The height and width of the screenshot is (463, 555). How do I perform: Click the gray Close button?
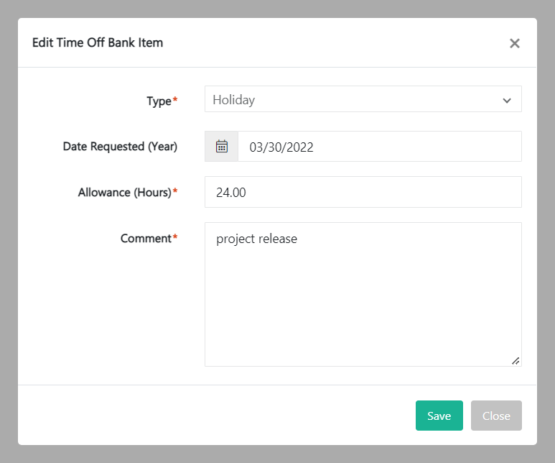coord(496,416)
